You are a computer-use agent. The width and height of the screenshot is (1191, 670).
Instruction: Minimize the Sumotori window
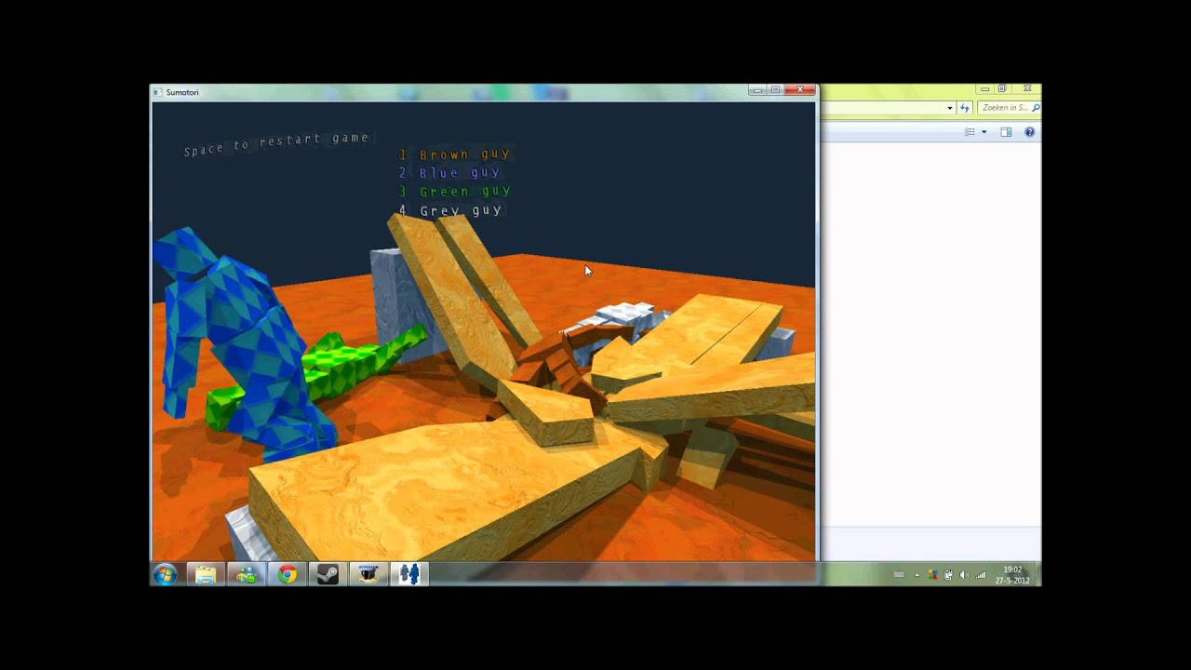[758, 89]
